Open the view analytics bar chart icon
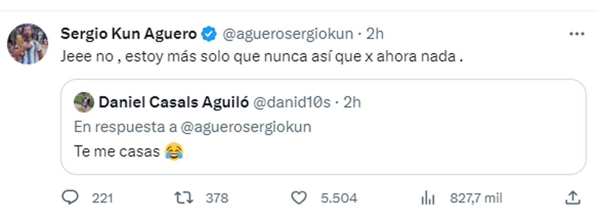This screenshot has height=220, width=598. 428,198
